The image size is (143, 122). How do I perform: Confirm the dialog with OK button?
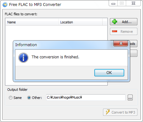coord(109,73)
